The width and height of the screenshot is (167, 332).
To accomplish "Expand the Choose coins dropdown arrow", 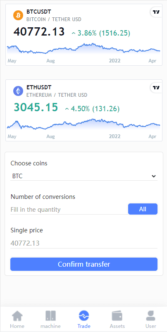I will [154, 176].
